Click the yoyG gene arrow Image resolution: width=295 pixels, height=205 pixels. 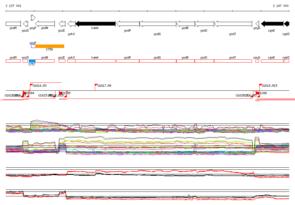click(x=257, y=24)
